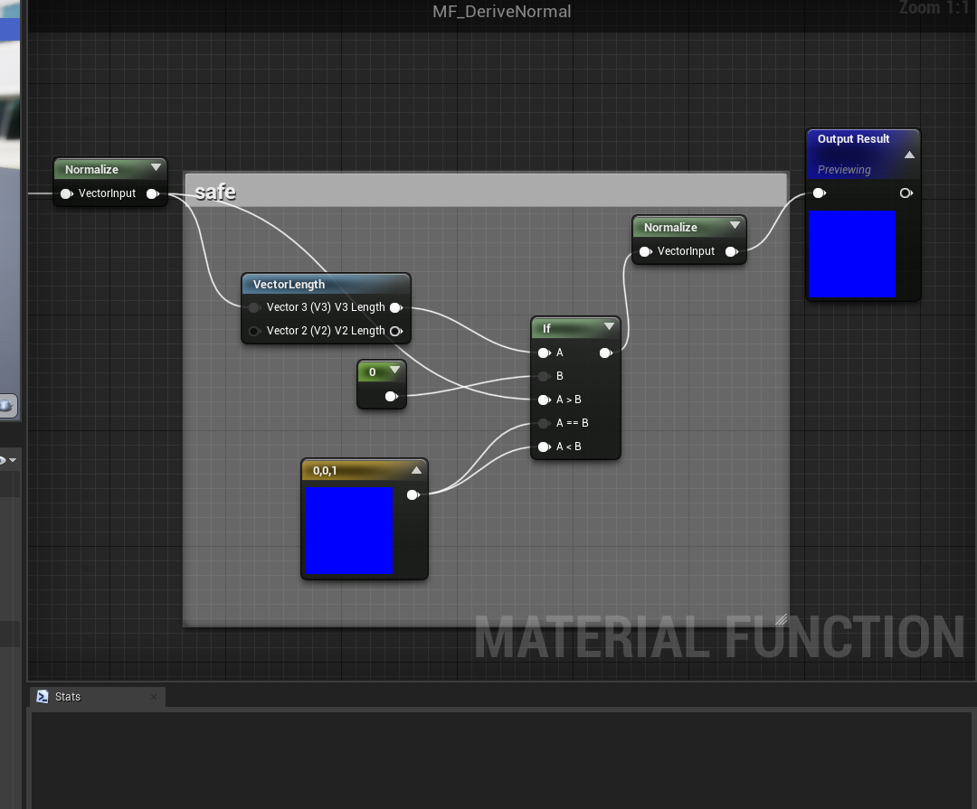Click the Output Result input pin
This screenshot has width=977, height=809.
(819, 193)
